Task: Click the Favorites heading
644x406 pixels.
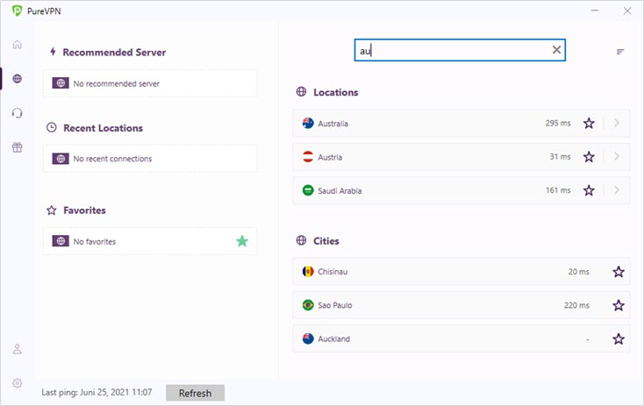Action: [x=84, y=210]
